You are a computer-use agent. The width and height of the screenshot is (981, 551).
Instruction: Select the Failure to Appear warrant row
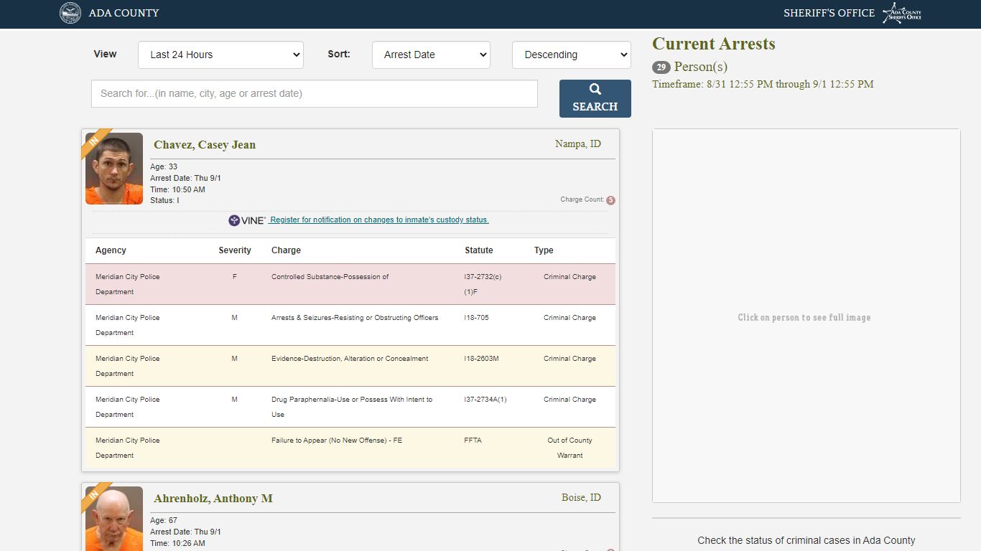click(350, 448)
